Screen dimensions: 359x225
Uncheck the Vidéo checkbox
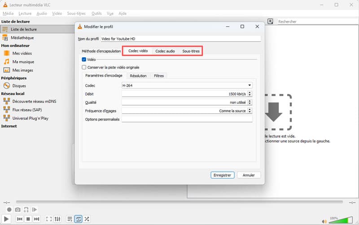coord(84,59)
